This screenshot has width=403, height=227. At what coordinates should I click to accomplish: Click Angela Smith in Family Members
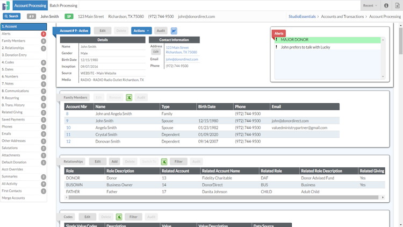[106, 127]
